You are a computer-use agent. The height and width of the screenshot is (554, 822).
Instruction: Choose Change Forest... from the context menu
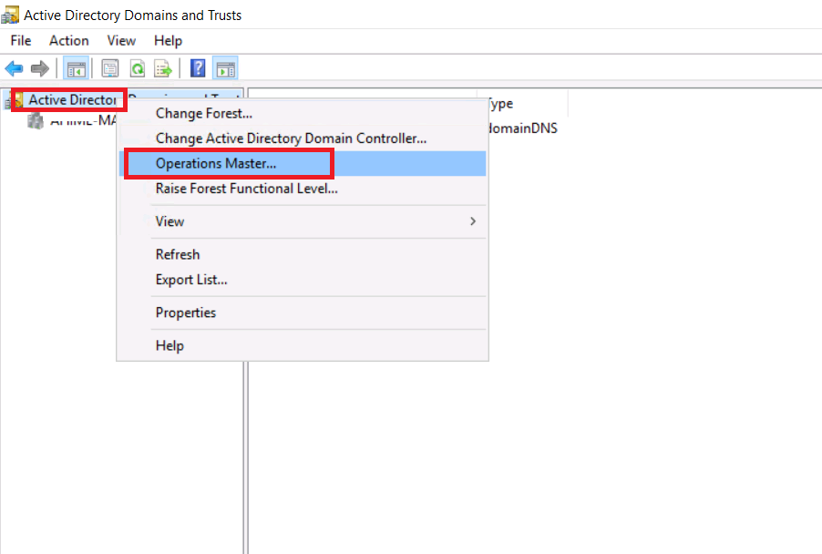(303, 113)
